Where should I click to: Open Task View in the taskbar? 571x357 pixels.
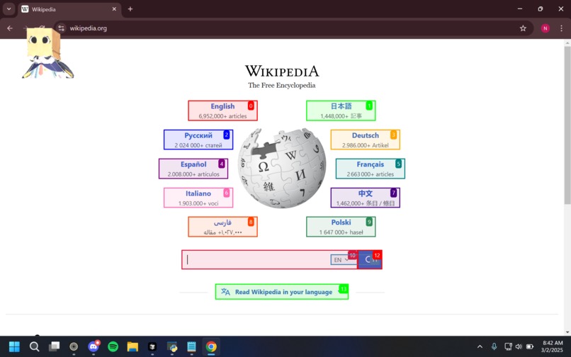[x=55, y=346]
